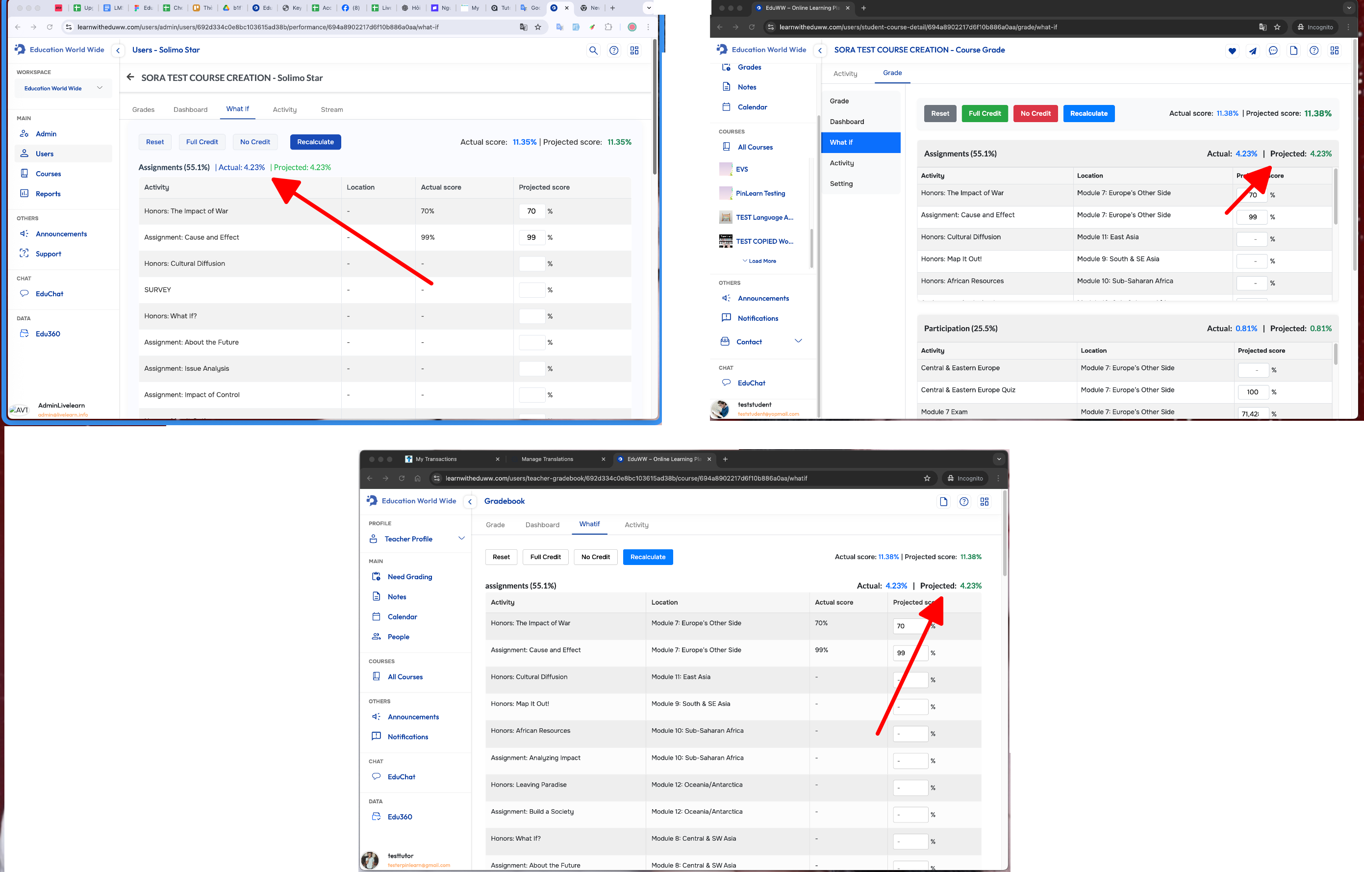Click the paper plane send icon
1364x872 pixels.
1252,51
